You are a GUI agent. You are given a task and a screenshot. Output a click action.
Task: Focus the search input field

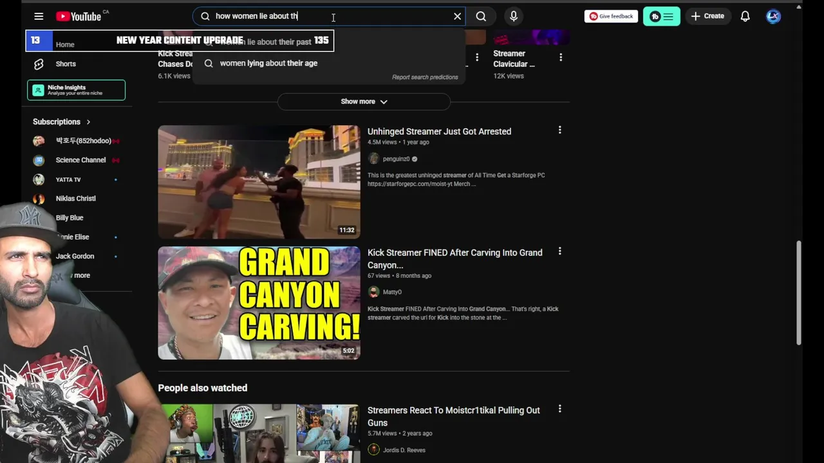pyautogui.click(x=330, y=16)
